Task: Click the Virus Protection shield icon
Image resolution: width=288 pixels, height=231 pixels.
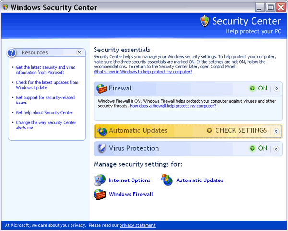Action: 102,148
